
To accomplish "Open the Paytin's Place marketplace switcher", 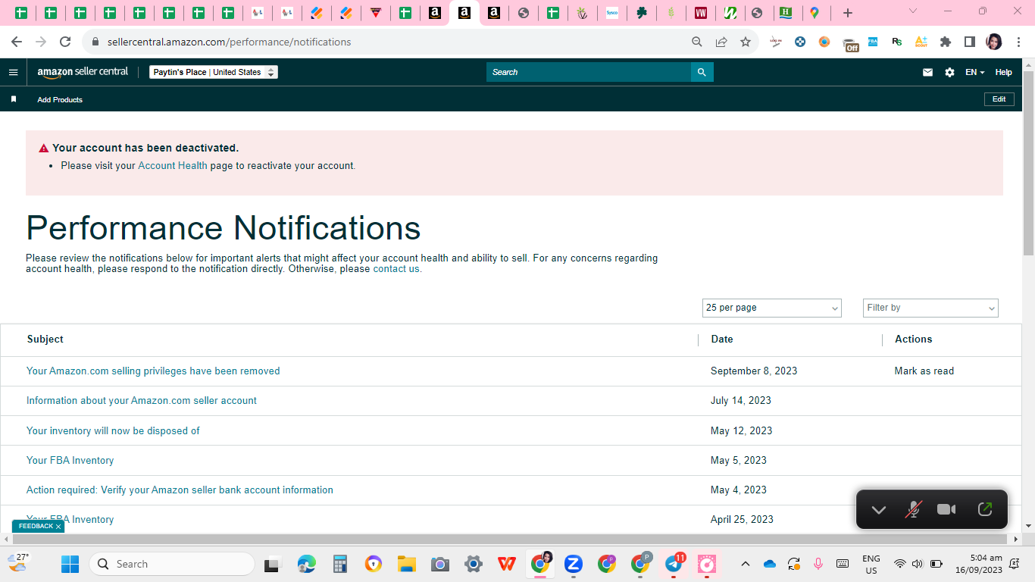I will pyautogui.click(x=214, y=72).
